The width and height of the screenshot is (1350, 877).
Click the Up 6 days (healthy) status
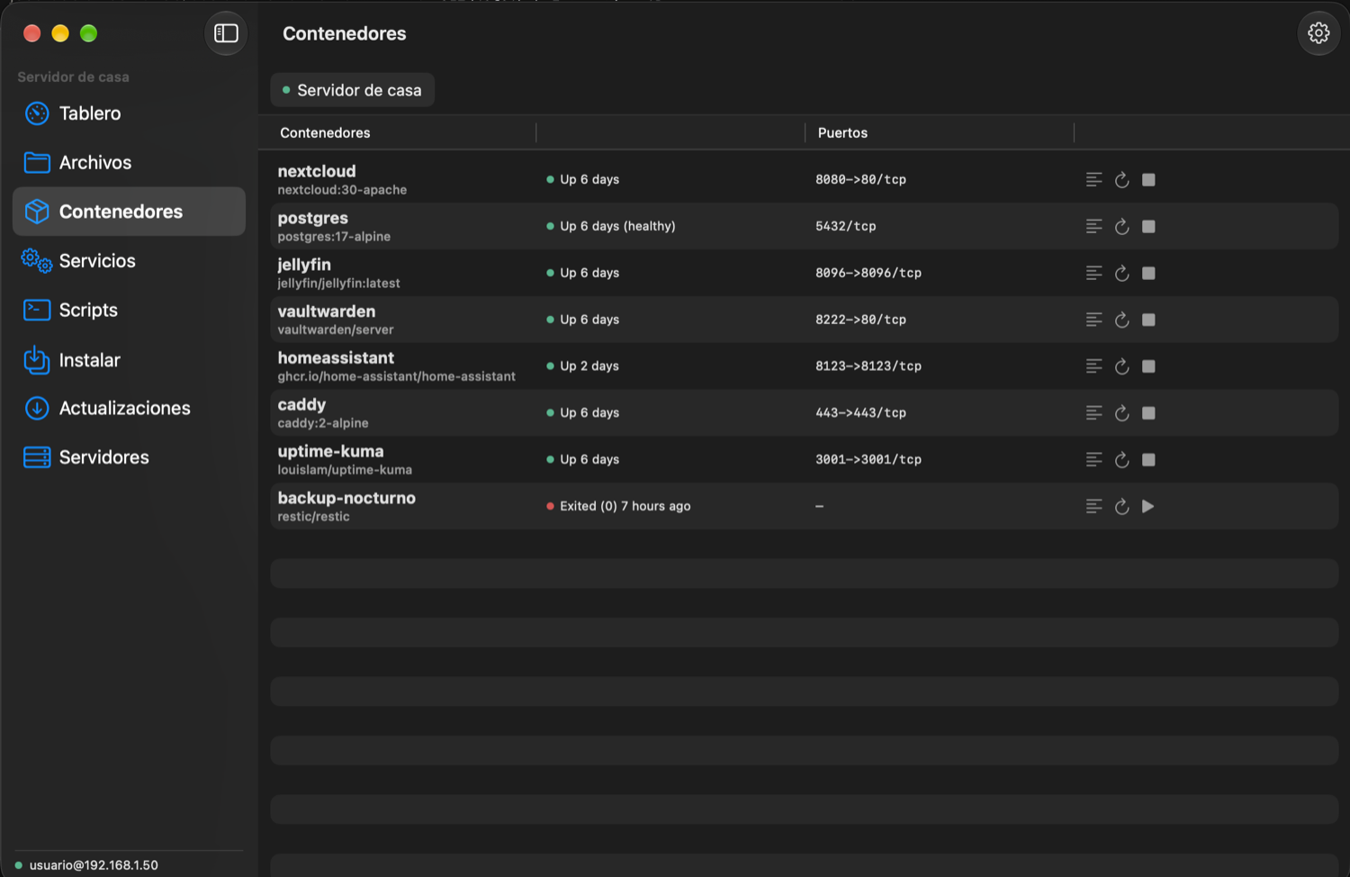coord(617,226)
